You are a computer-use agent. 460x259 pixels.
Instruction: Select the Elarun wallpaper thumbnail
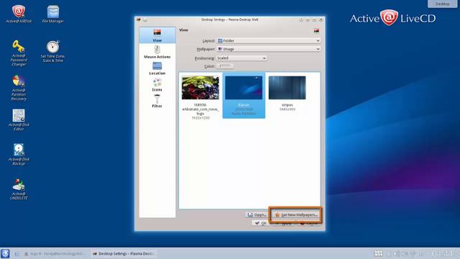[x=244, y=96]
